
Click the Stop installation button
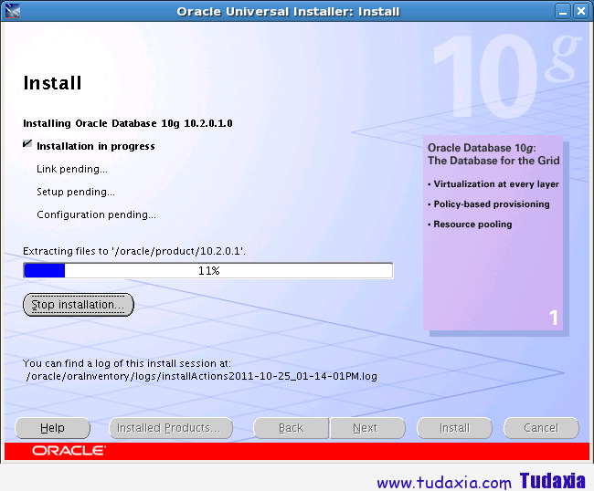click(x=79, y=305)
